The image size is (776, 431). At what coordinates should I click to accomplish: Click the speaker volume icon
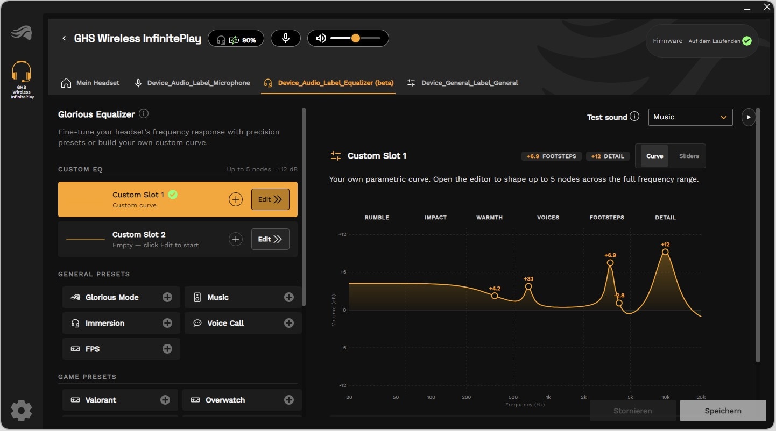(321, 38)
